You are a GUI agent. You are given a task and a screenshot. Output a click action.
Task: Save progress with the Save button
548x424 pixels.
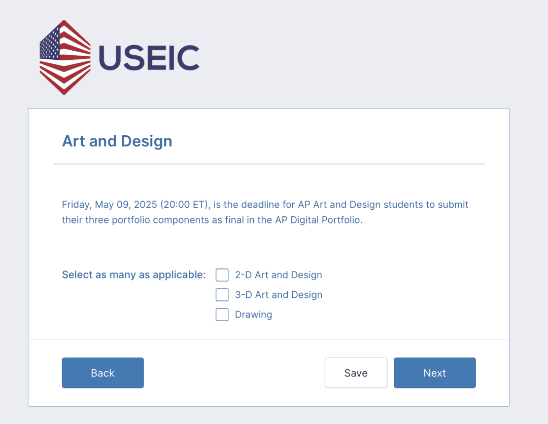(356, 373)
